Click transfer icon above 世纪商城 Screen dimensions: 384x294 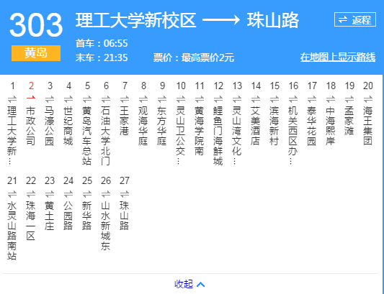tap(68, 99)
